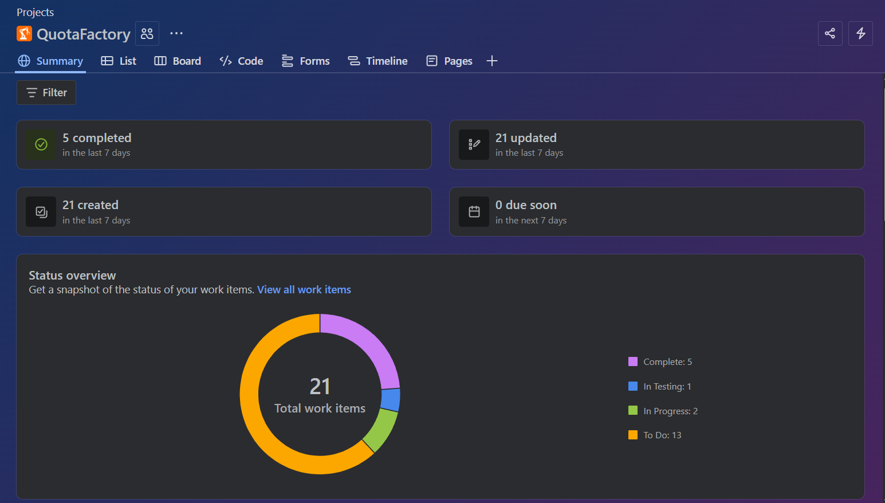The height and width of the screenshot is (503, 885).
Task: Click the updated pencil icon
Action: (x=474, y=144)
